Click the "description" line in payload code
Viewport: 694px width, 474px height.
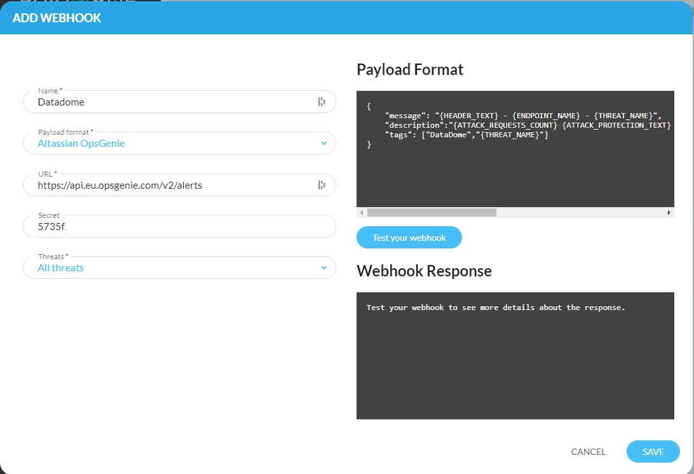coord(528,125)
